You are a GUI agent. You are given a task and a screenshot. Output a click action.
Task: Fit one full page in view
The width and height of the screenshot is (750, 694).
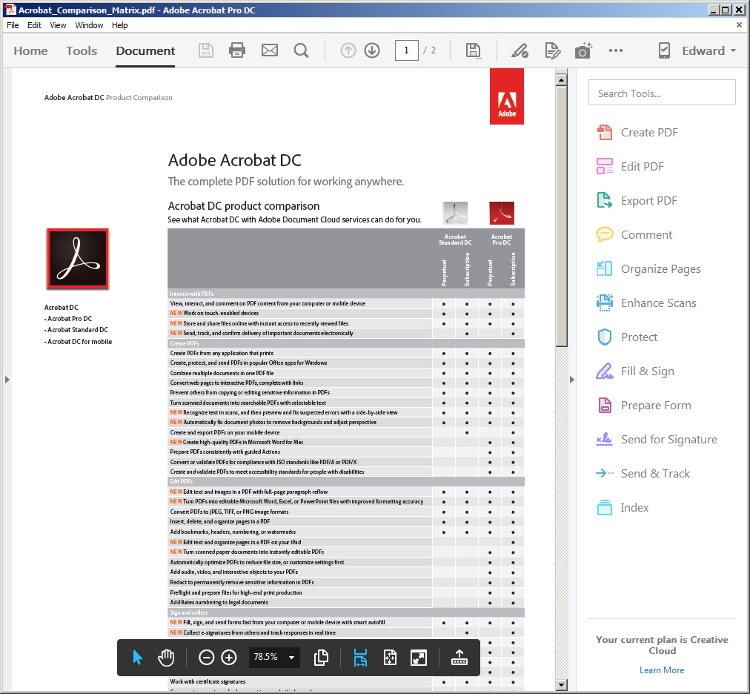pos(390,658)
